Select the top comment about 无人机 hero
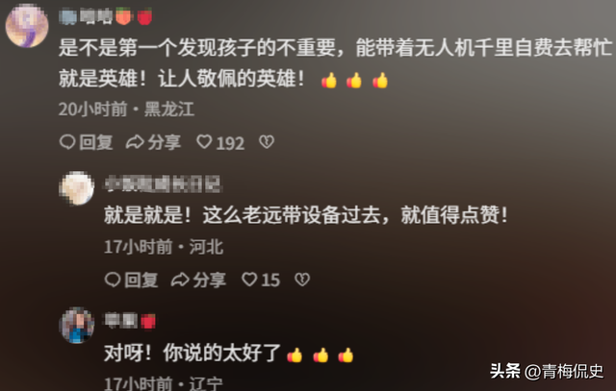 (336, 63)
